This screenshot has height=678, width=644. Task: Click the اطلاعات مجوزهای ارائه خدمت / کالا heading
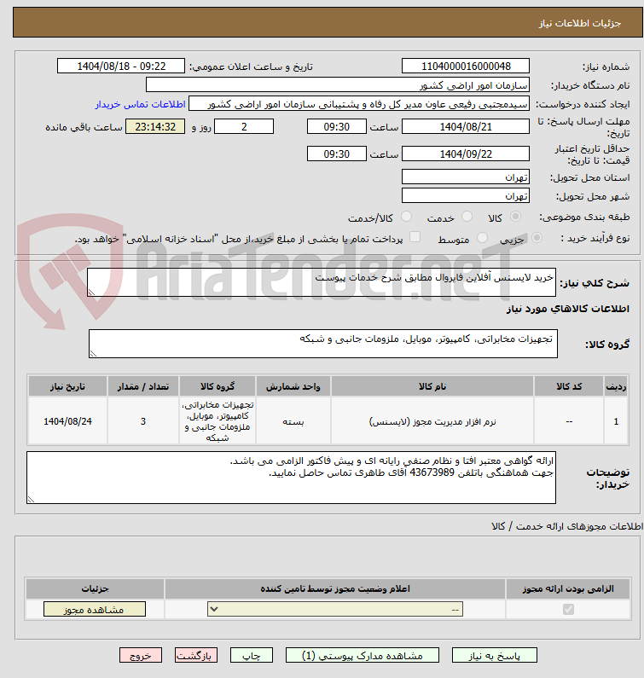pyautogui.click(x=567, y=526)
